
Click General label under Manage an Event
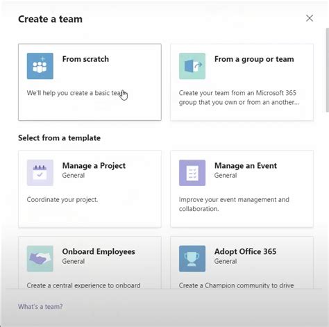point(226,176)
